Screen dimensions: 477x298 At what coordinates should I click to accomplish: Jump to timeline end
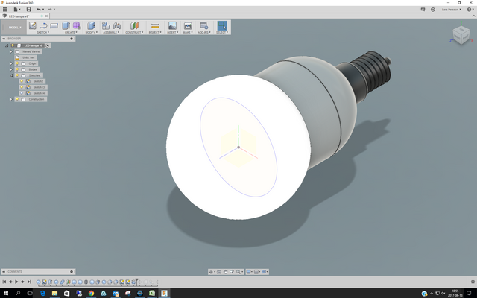[x=29, y=282]
